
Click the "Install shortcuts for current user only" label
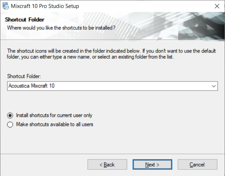click(54, 116)
